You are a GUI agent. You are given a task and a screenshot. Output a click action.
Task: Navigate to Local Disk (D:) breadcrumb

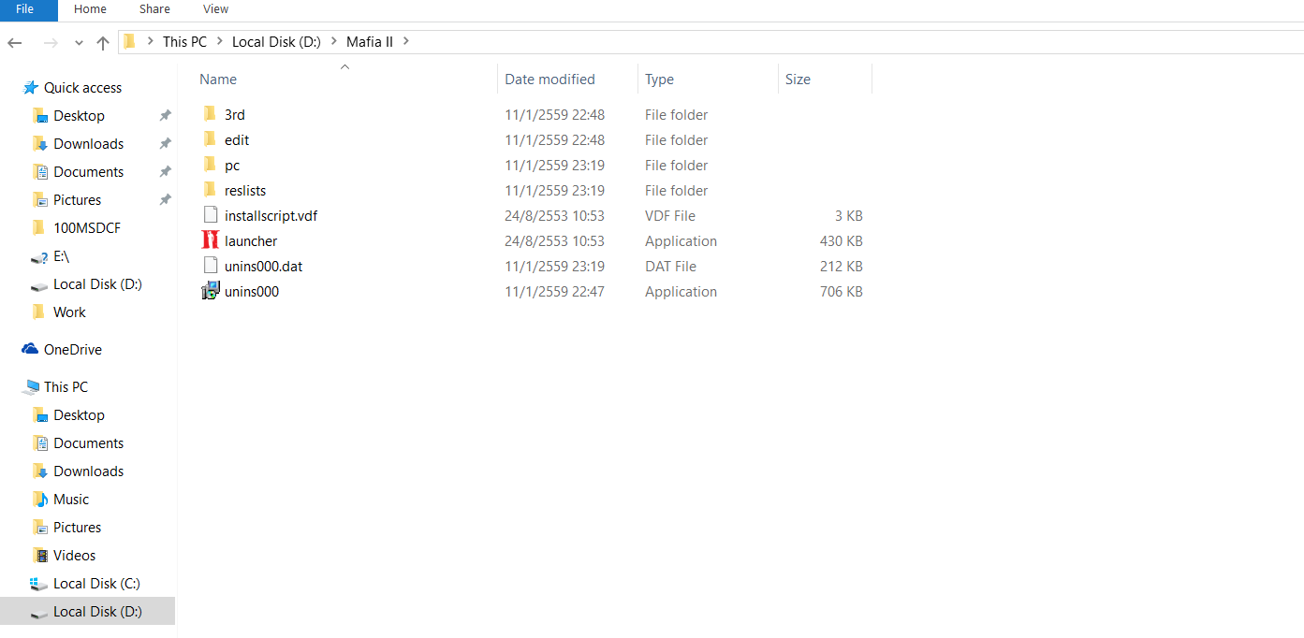point(276,41)
